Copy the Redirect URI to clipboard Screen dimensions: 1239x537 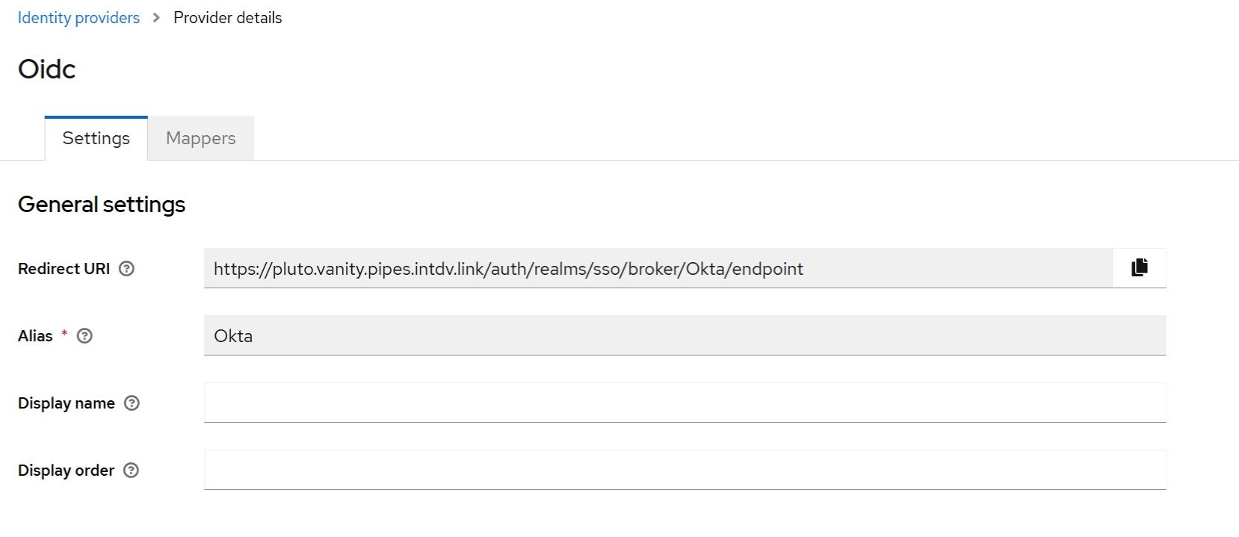click(x=1139, y=268)
